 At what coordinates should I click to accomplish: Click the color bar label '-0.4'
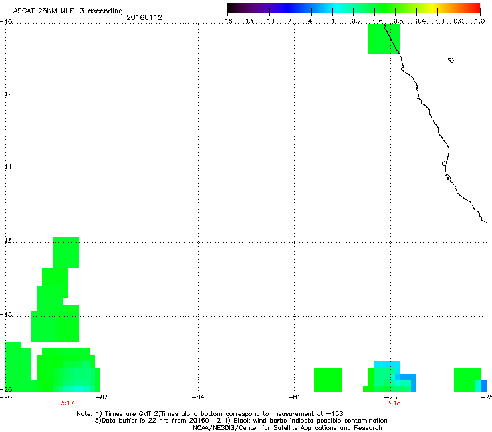tap(418, 21)
